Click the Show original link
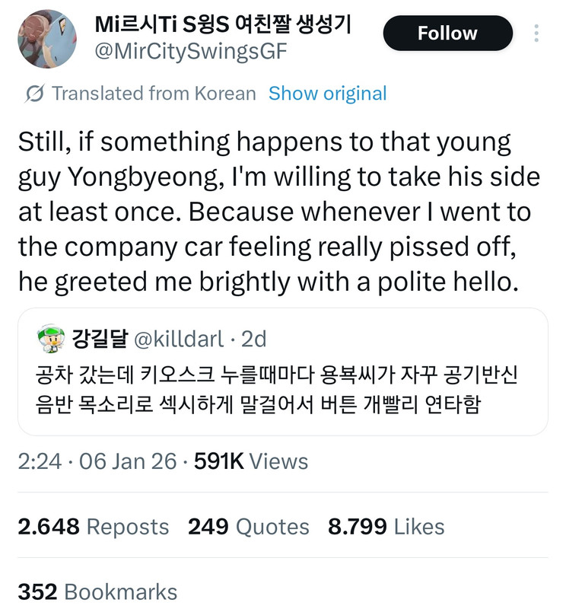Image resolution: width=566 pixels, height=609 pixels. [328, 94]
